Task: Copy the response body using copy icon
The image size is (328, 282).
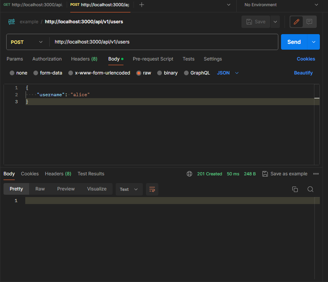Action: (x=295, y=189)
